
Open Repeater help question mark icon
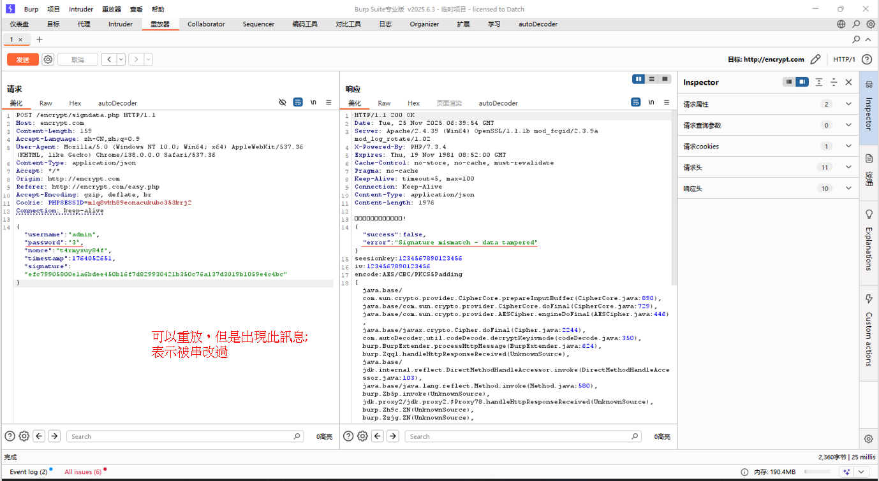(x=867, y=59)
